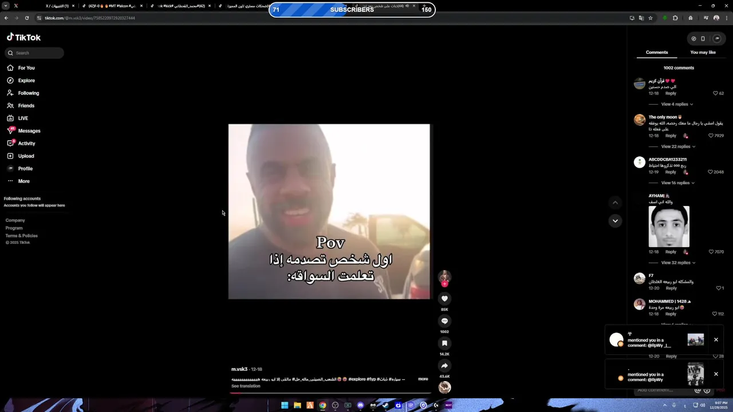Like comment with 7929 likes

click(711, 136)
